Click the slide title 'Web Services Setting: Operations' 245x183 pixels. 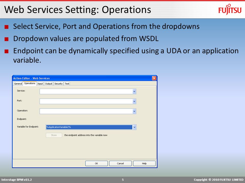[x=78, y=9]
